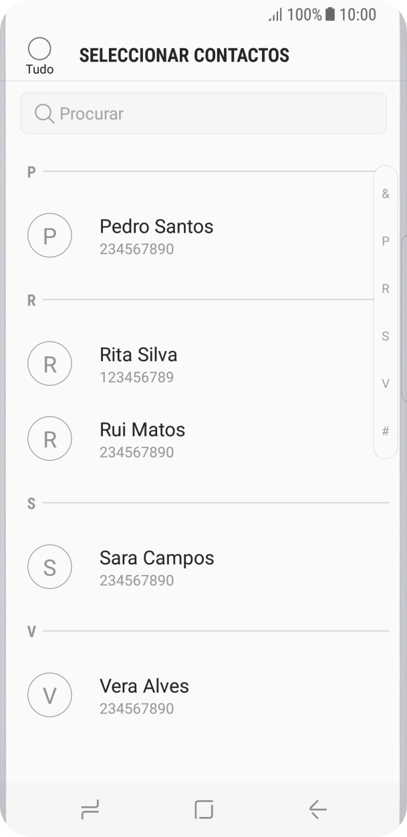Jump to # section in index bar
407x837 pixels.
pos(386,431)
